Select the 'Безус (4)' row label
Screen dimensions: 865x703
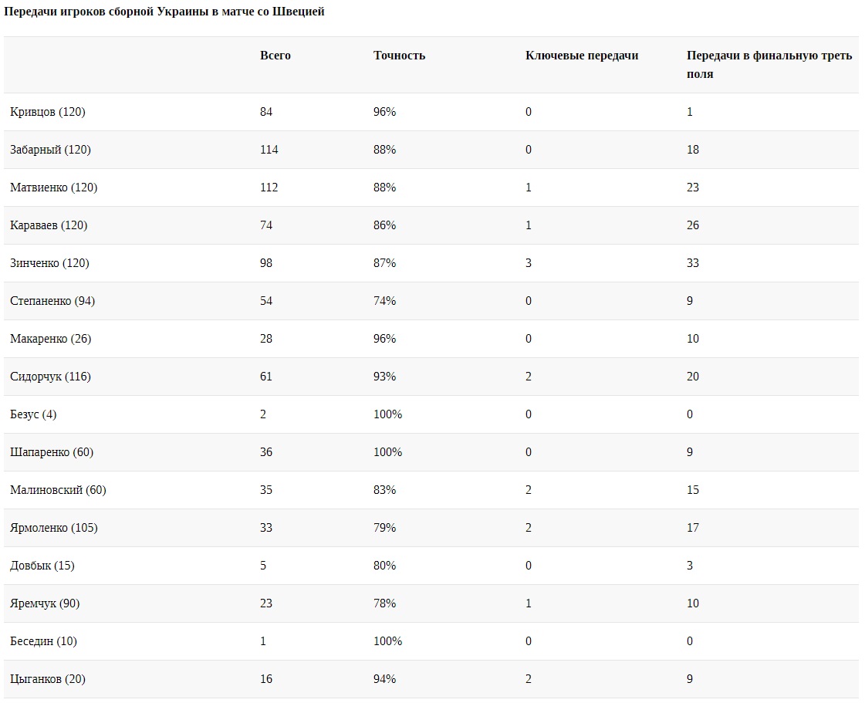pos(33,414)
